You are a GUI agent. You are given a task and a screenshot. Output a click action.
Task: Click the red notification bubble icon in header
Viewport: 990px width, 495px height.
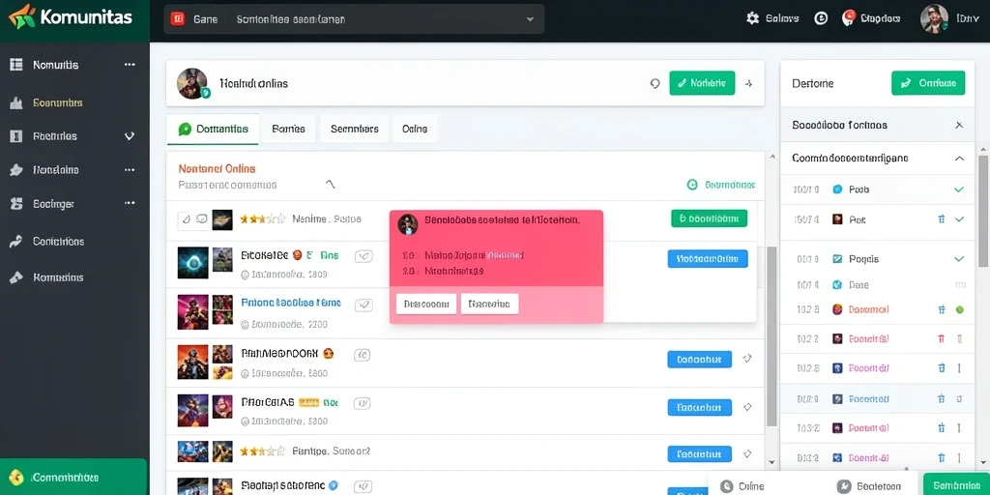pos(849,18)
